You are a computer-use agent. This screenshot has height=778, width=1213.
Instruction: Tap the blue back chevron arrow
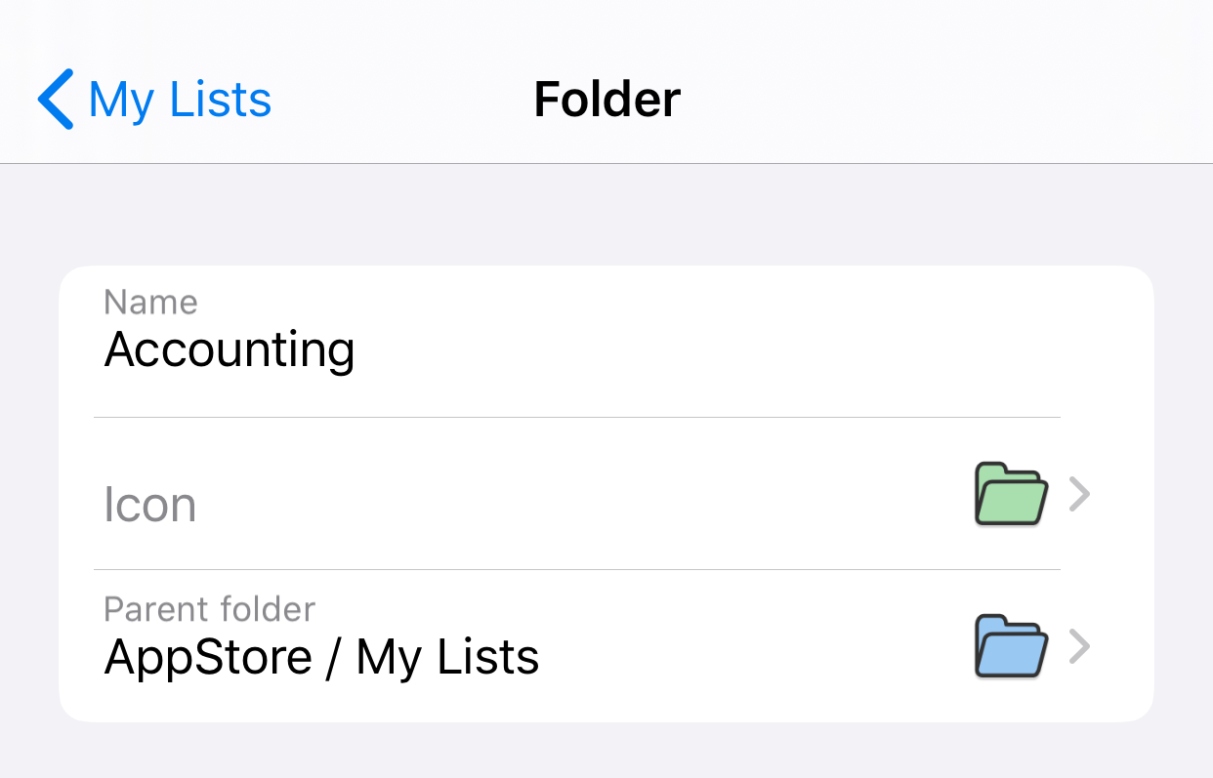[x=56, y=100]
